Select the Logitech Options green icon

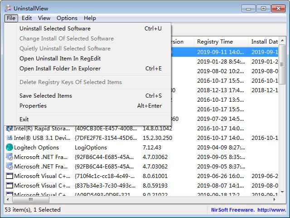click(x=9, y=148)
